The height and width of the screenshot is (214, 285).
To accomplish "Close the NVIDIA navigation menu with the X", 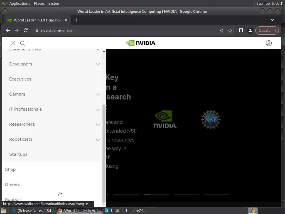I will (13, 43).
